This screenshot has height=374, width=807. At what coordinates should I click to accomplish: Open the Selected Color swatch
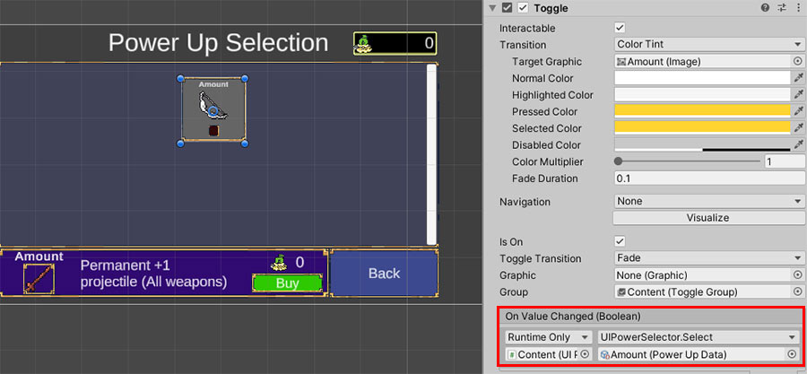(x=702, y=128)
